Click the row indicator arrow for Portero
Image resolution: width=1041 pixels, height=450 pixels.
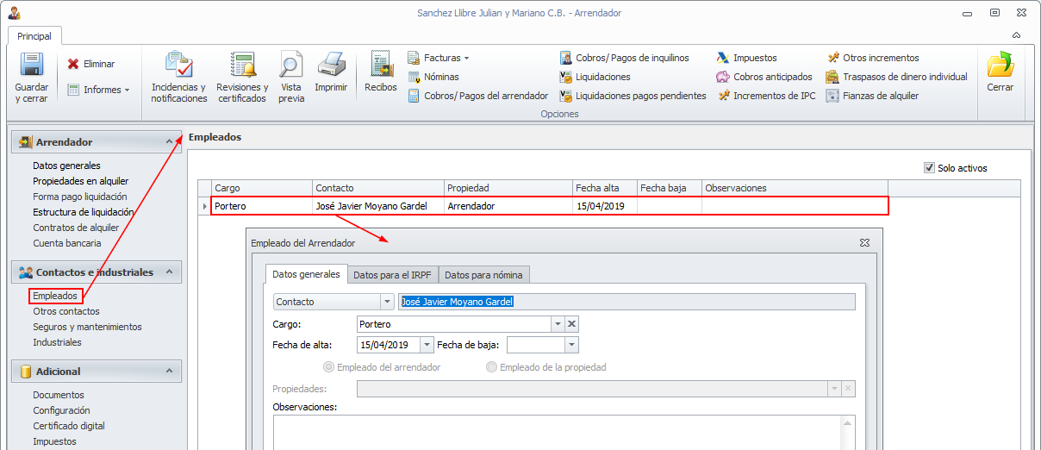204,206
